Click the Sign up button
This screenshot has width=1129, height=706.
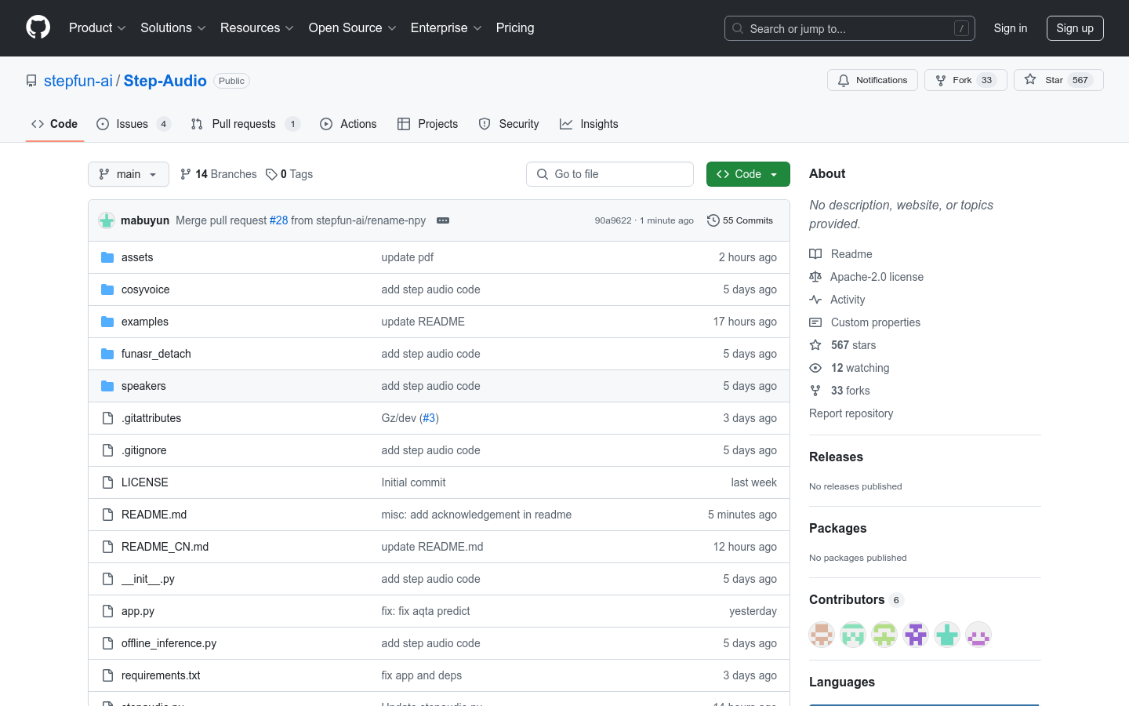pyautogui.click(x=1075, y=28)
